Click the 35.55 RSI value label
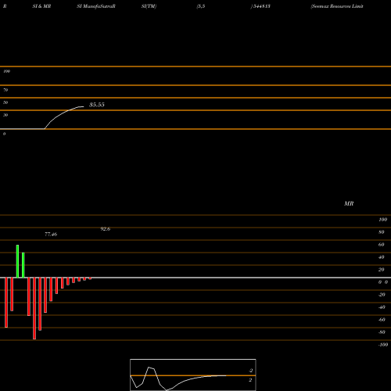The height and width of the screenshot is (391, 391). [97, 105]
